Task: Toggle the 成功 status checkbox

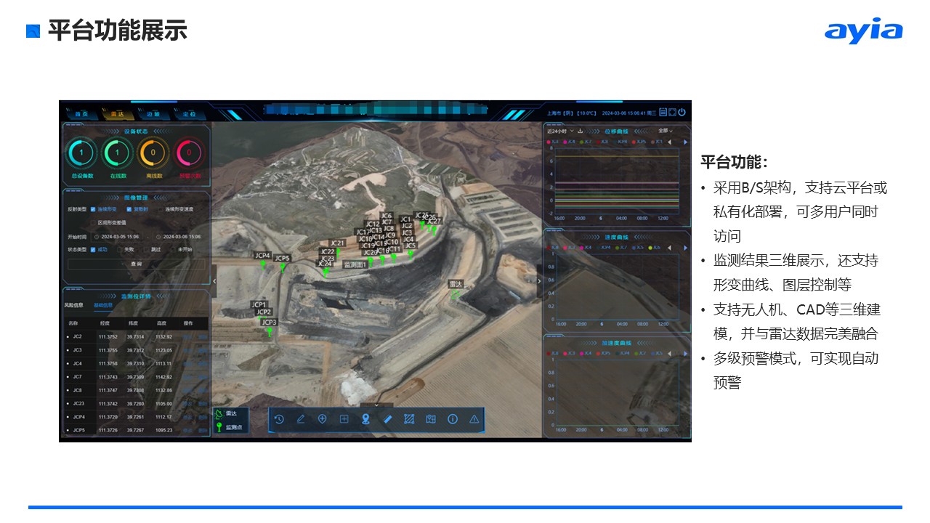Action: click(x=93, y=249)
